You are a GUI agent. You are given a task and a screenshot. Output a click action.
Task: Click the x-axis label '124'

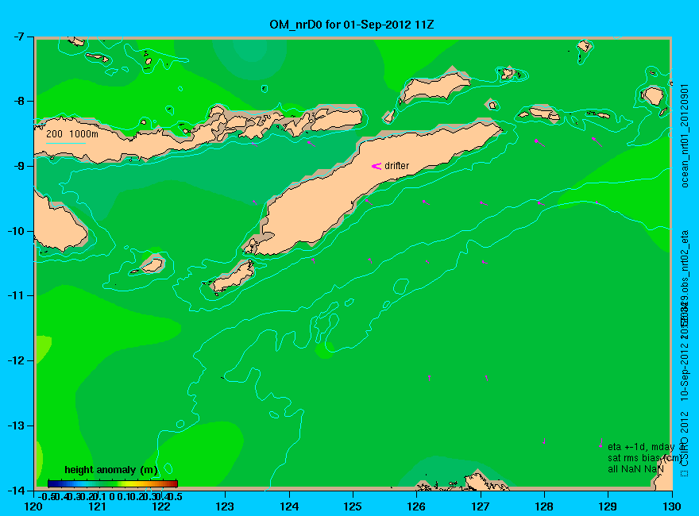point(289,506)
